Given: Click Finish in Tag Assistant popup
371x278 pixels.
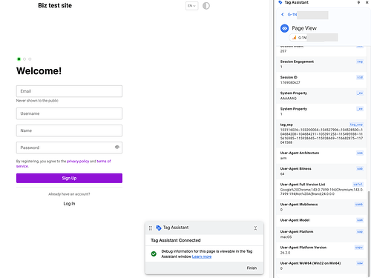Looking at the screenshot, I should (252, 268).
